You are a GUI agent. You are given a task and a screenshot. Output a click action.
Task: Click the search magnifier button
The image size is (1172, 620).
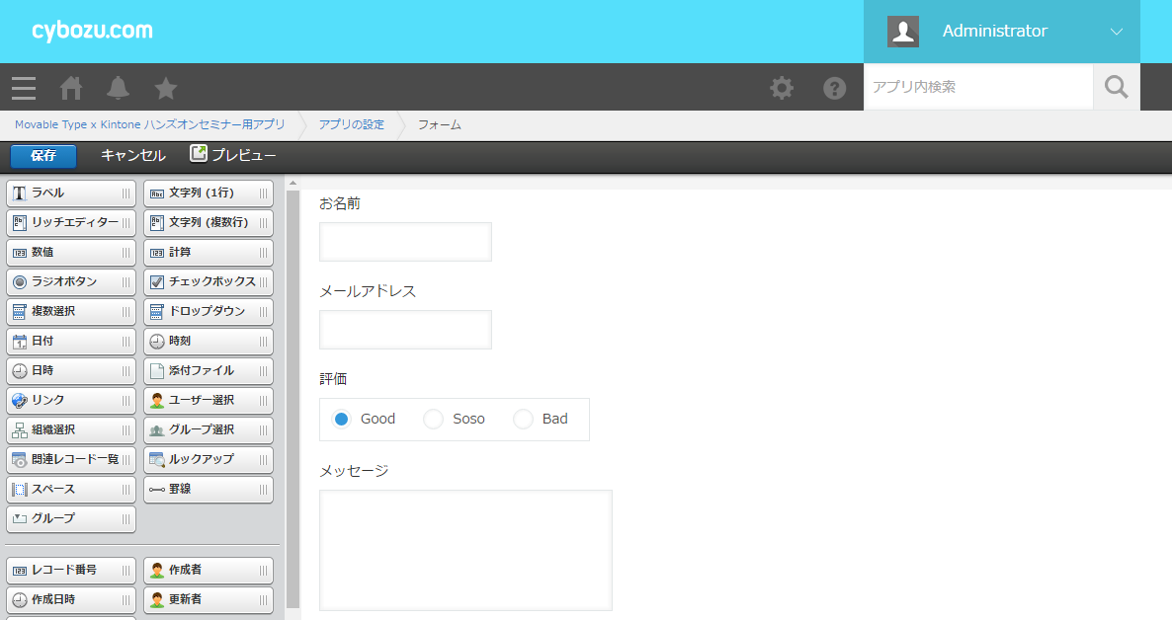pyautogui.click(x=1116, y=87)
